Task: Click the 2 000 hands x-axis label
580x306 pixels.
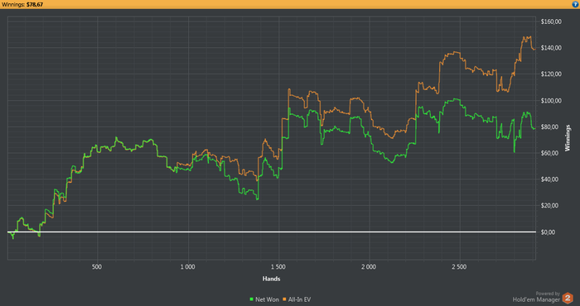Action: pyautogui.click(x=369, y=267)
